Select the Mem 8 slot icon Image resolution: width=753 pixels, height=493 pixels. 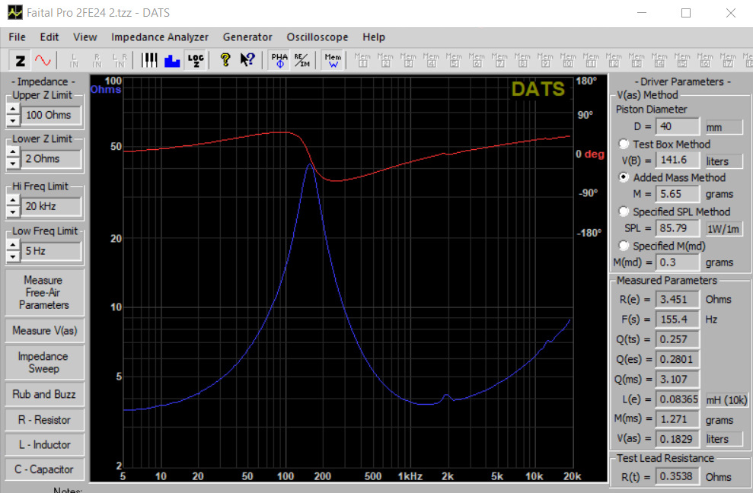pyautogui.click(x=522, y=61)
